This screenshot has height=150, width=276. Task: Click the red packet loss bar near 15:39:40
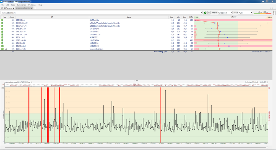[x=160, y=115]
